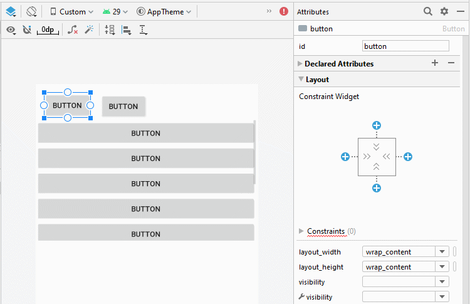Open the Align options icon
This screenshot has width=470, height=304.
[126, 29]
